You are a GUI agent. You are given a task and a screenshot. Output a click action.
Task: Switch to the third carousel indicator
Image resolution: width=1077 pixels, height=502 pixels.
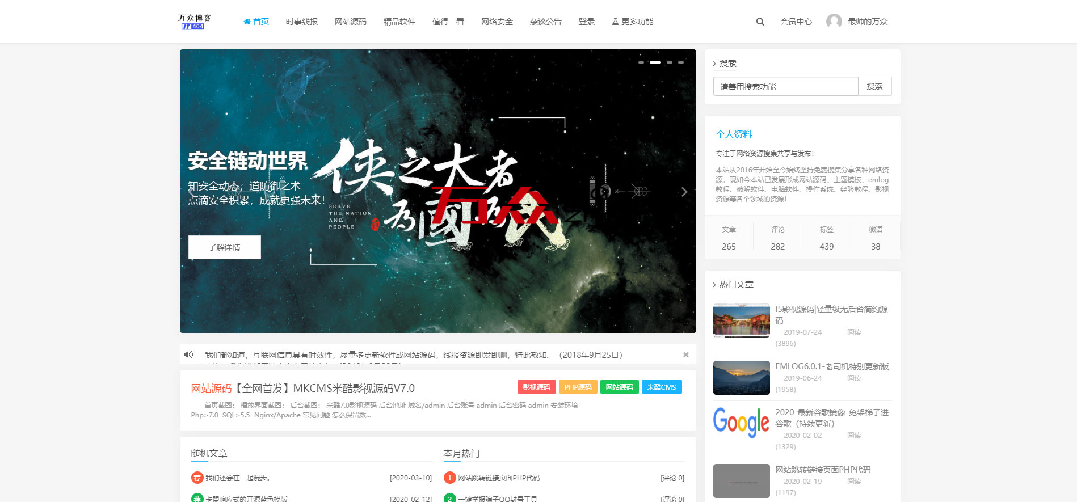click(670, 62)
